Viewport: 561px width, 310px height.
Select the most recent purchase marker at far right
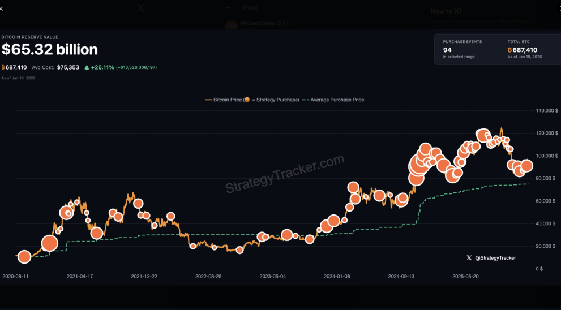(526, 165)
